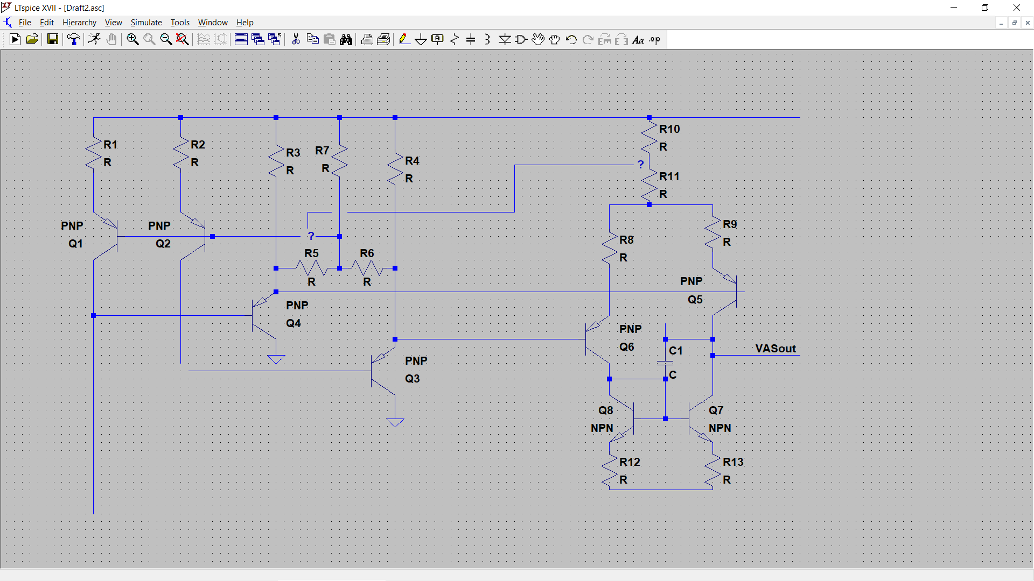
Task: Tile windows horizontally icon
Action: click(241, 39)
